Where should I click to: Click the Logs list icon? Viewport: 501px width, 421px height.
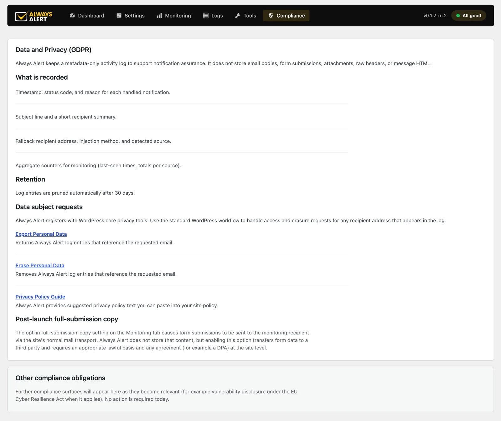click(206, 16)
